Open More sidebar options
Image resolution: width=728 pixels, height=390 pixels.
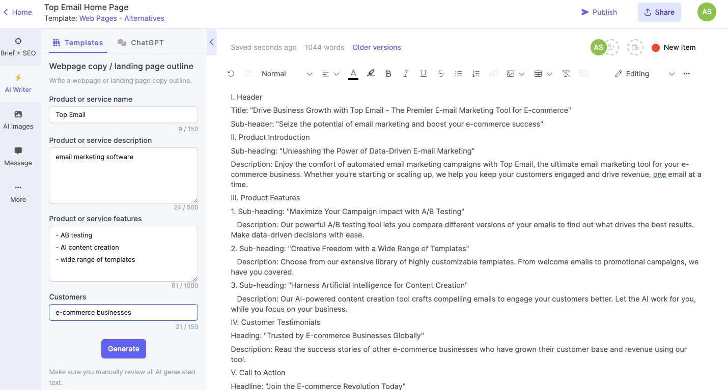[18, 193]
